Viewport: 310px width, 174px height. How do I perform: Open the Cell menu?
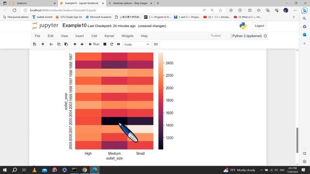[x=94, y=36]
